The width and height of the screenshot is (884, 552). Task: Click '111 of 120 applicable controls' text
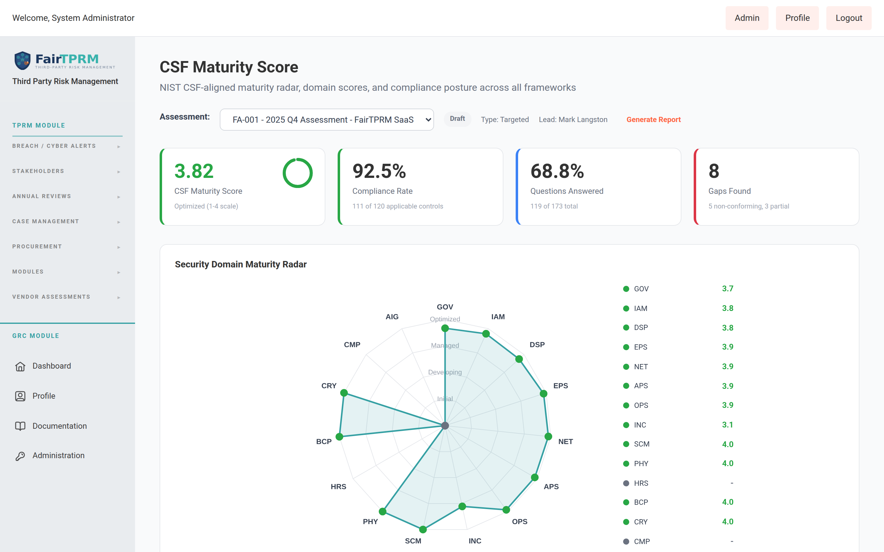click(397, 206)
